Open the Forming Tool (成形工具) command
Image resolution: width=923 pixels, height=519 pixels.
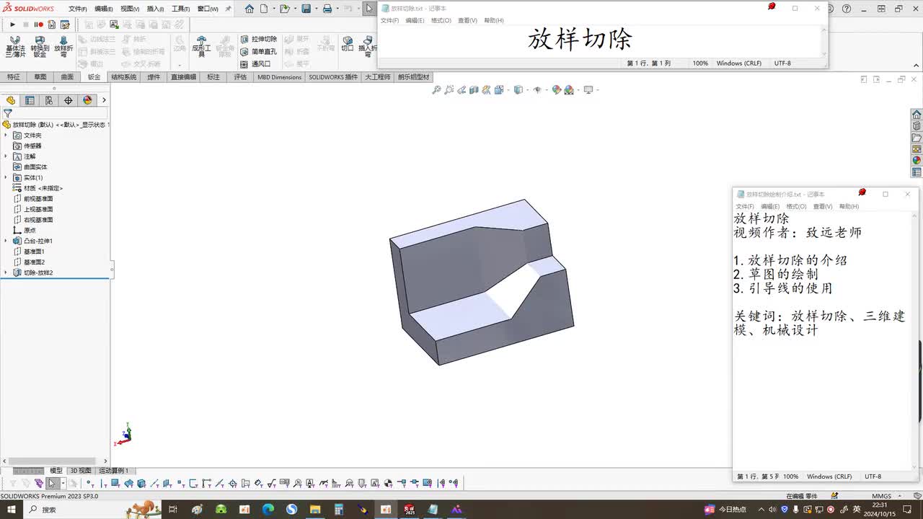(x=201, y=47)
